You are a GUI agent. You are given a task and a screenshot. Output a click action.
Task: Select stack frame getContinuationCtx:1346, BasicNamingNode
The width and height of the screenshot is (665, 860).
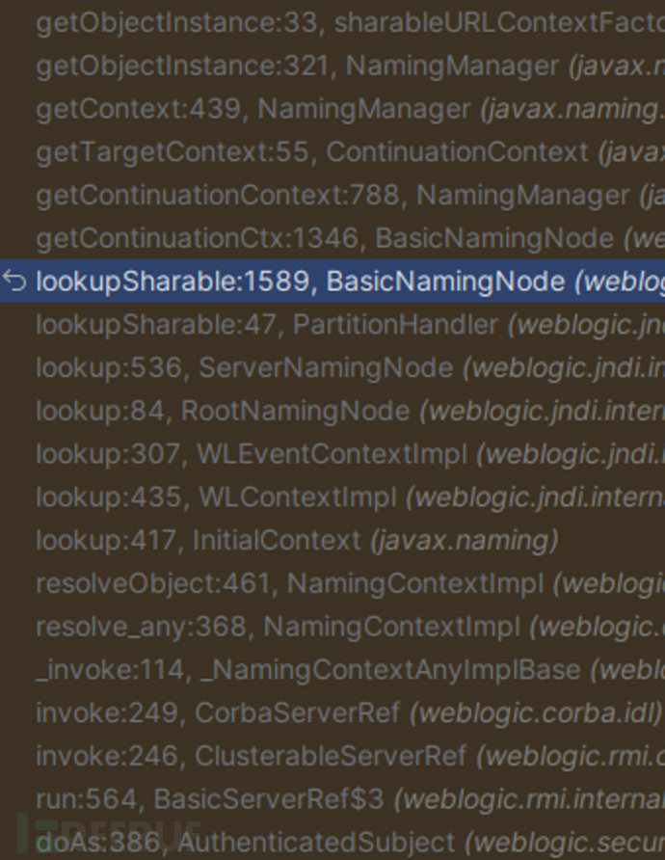[332, 238]
